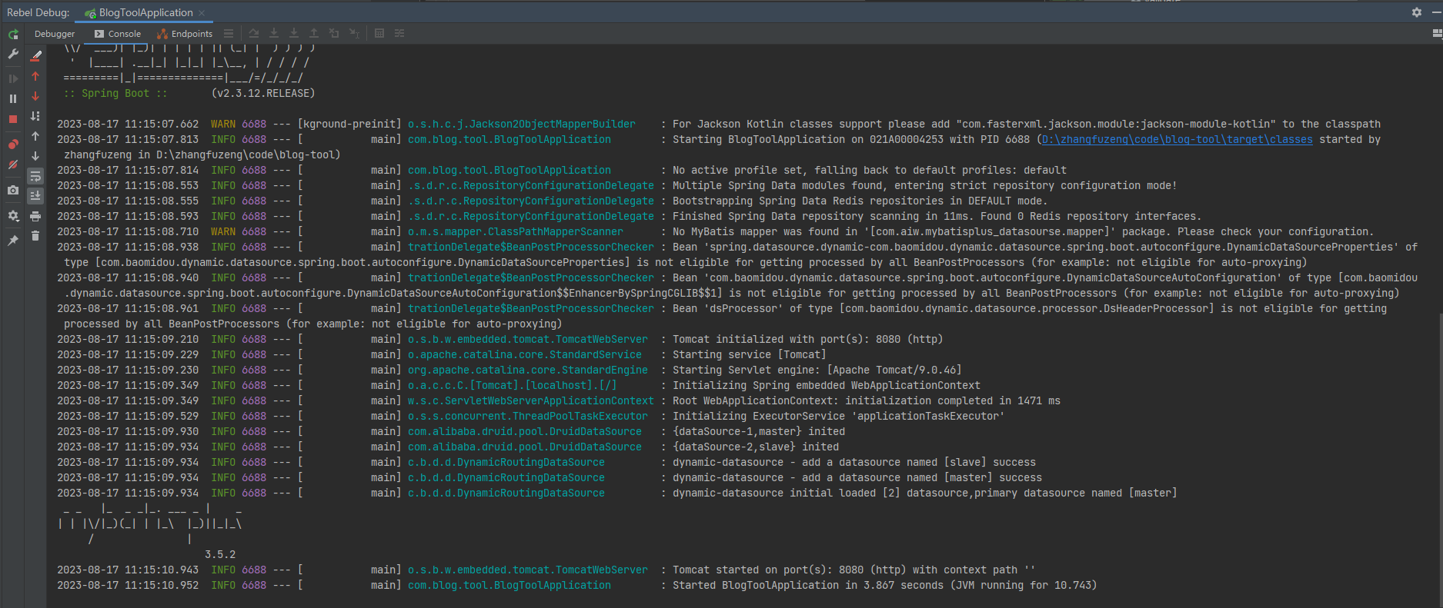Click the Step Out up-arrow icon
Viewport: 1443px width, 608px height.
314,33
